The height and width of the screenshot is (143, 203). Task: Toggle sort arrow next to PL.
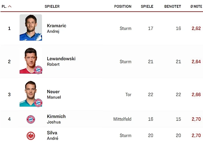10,6
